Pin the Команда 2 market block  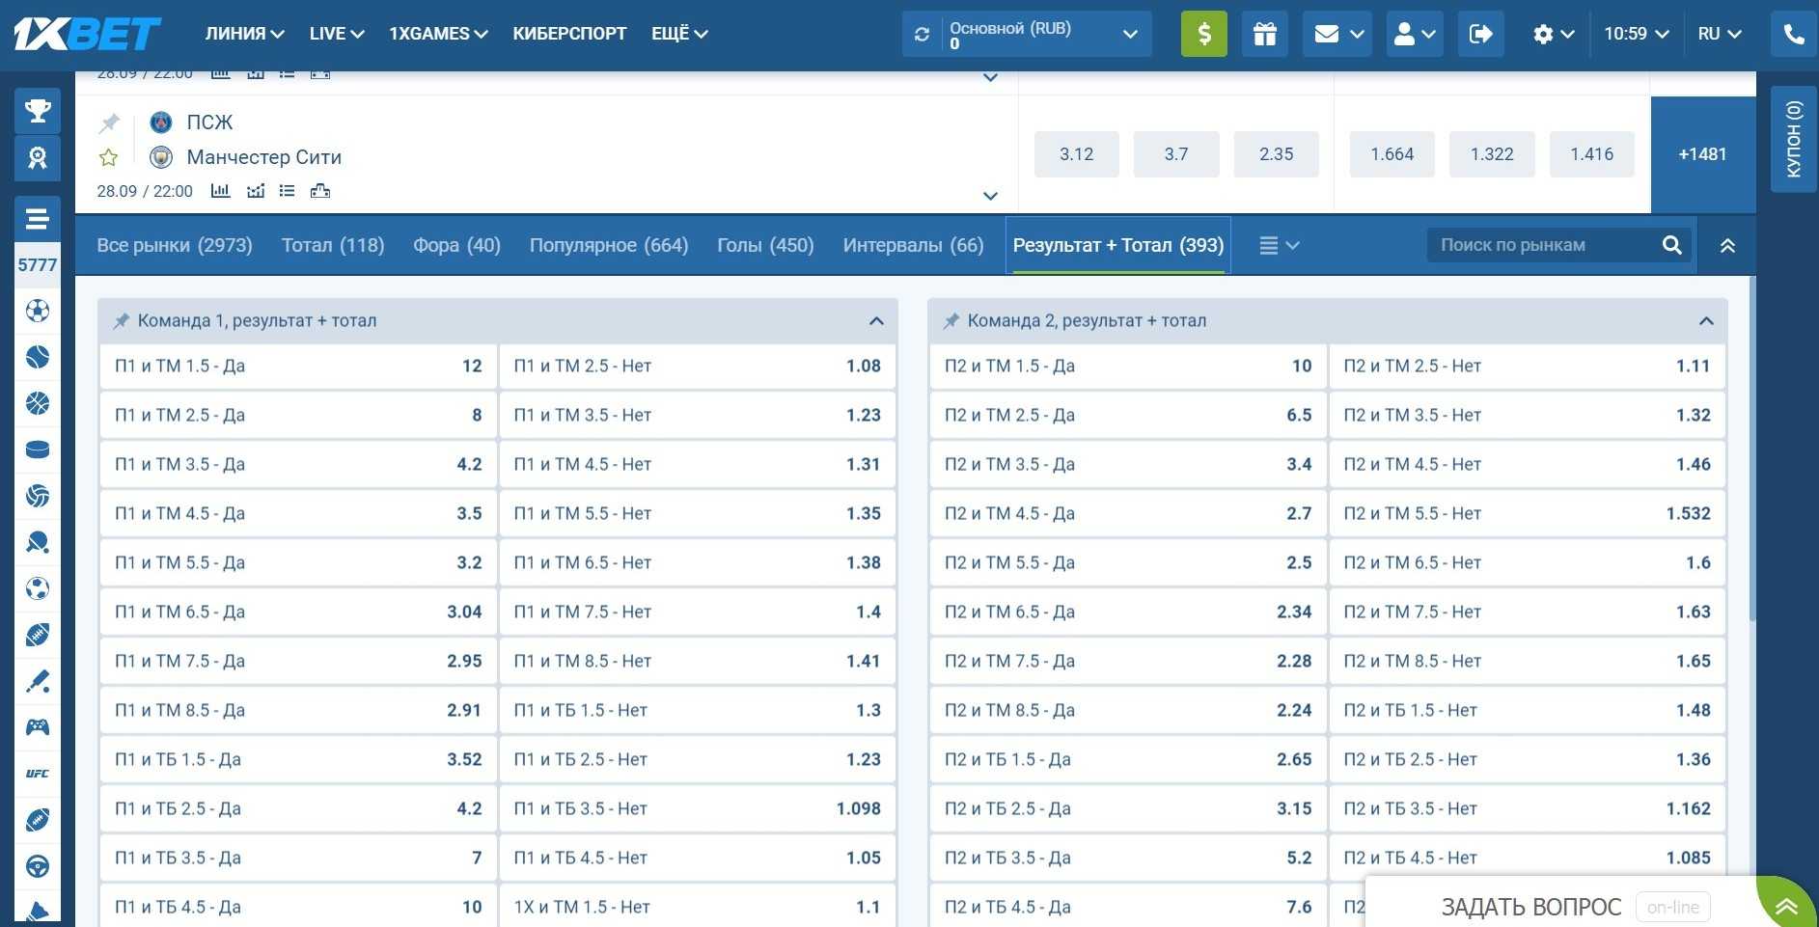pos(951,321)
